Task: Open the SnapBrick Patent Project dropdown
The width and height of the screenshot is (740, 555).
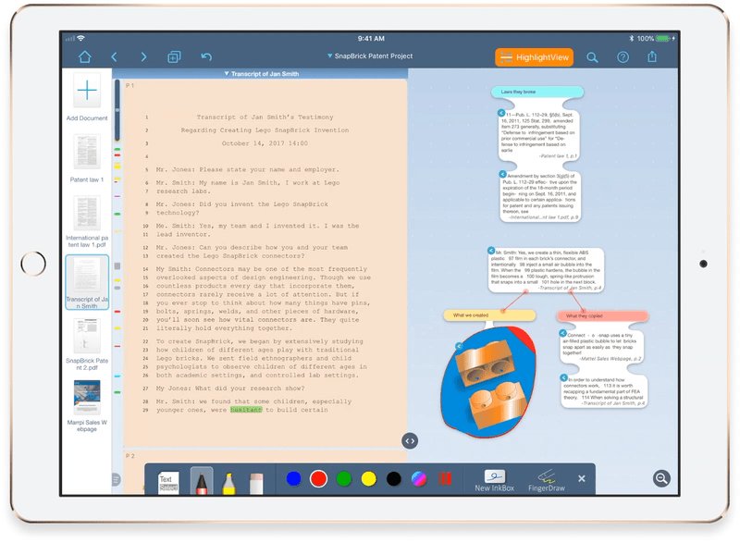Action: [370, 56]
